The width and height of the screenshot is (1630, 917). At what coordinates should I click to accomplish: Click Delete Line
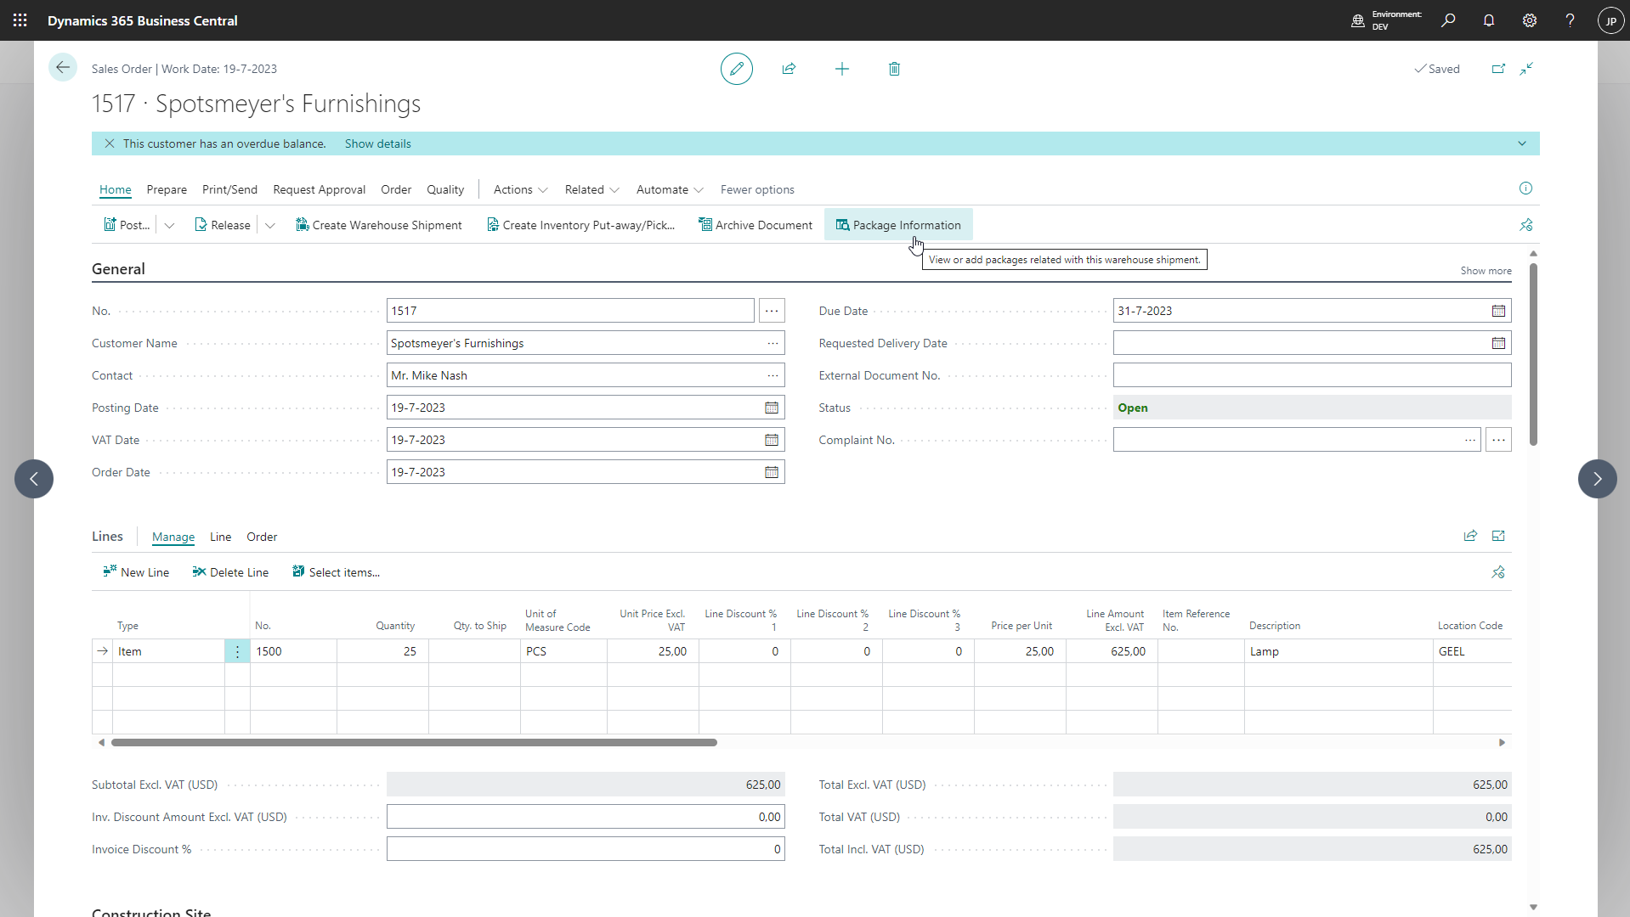click(230, 572)
